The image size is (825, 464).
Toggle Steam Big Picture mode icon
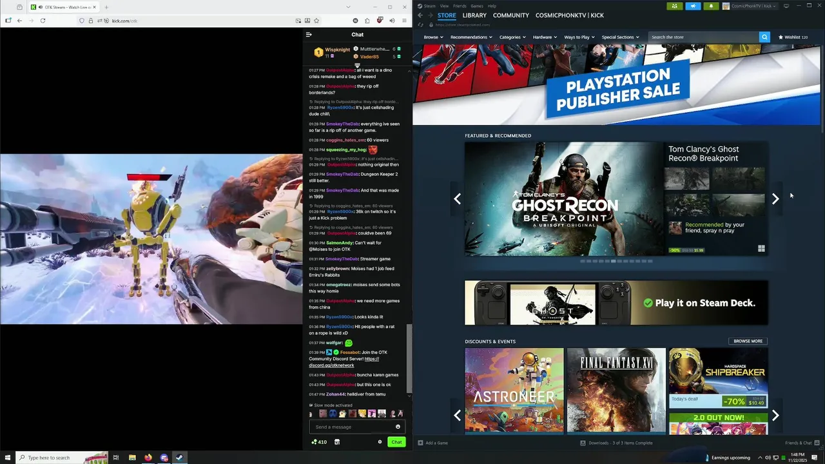click(786, 6)
